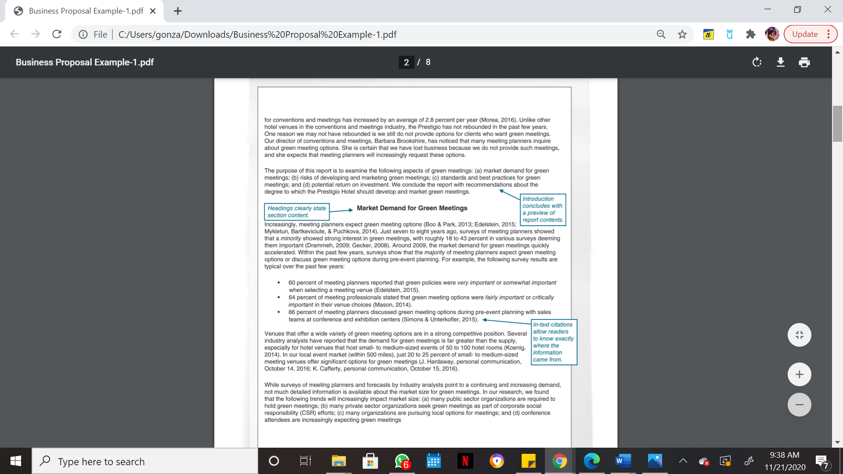Launch Netflix from taskbar
Screen dimensions: 843x474
465,461
